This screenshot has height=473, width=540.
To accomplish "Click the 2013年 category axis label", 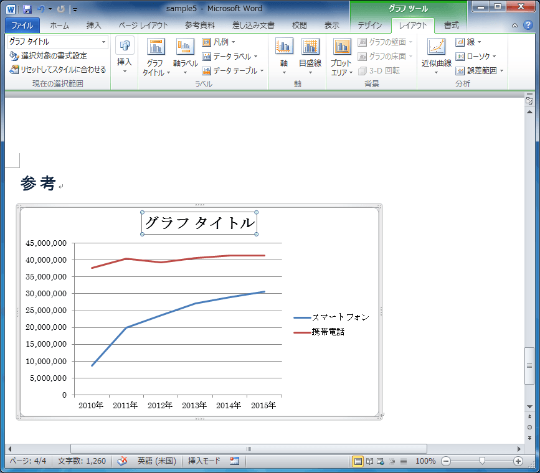I will point(194,406).
